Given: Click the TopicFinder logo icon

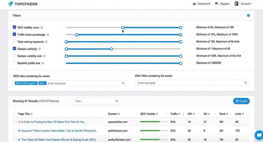Looking at the screenshot, I should coord(11,4).
